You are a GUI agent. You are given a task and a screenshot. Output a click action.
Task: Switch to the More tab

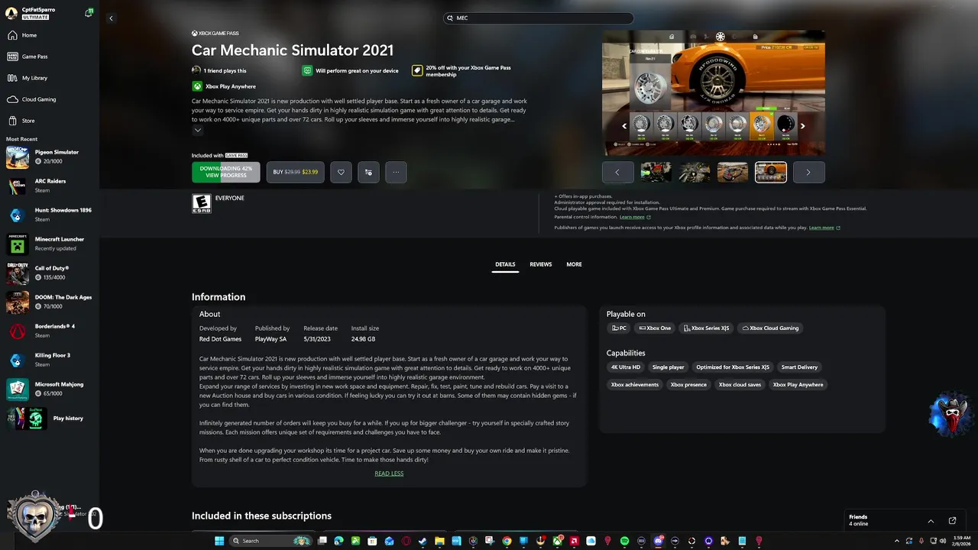pyautogui.click(x=574, y=264)
